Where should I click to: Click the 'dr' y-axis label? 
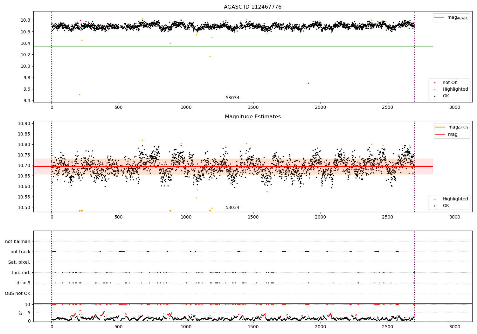point(21,313)
